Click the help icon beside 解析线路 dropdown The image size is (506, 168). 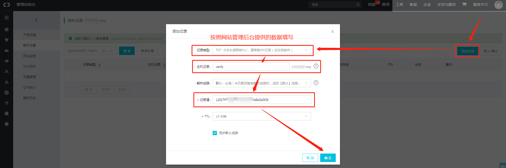point(316,83)
